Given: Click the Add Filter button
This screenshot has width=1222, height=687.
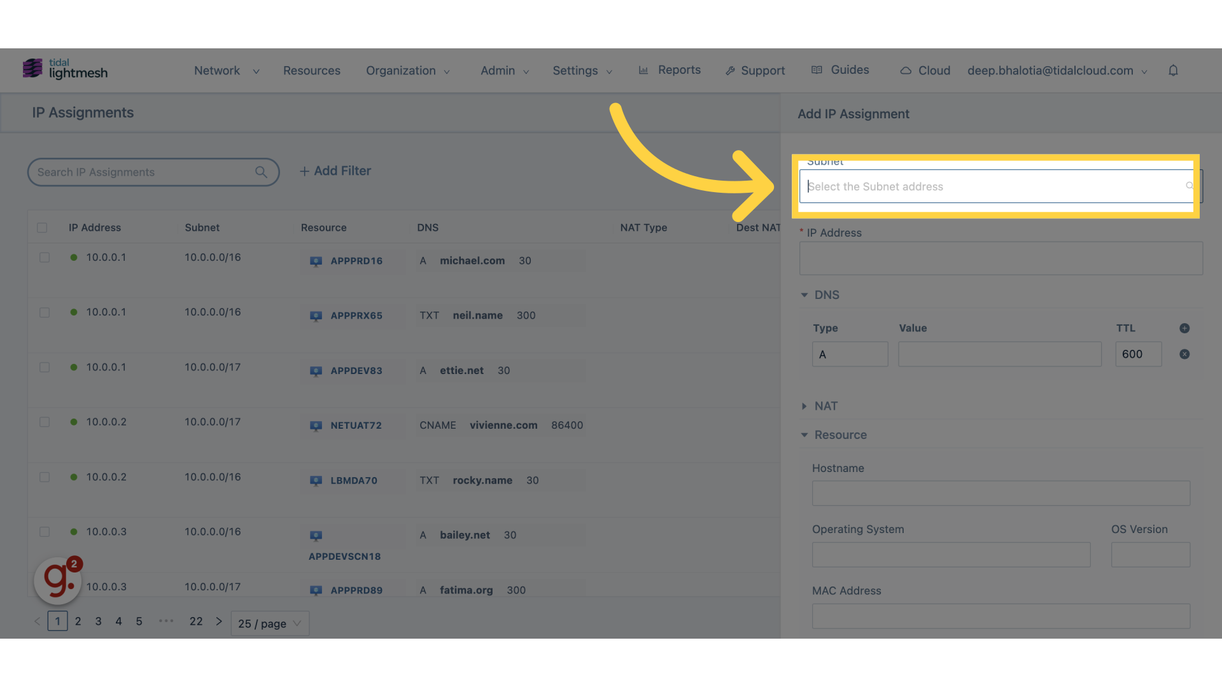Looking at the screenshot, I should (335, 171).
